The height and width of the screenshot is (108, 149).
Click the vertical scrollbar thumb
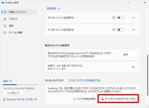[148, 75]
